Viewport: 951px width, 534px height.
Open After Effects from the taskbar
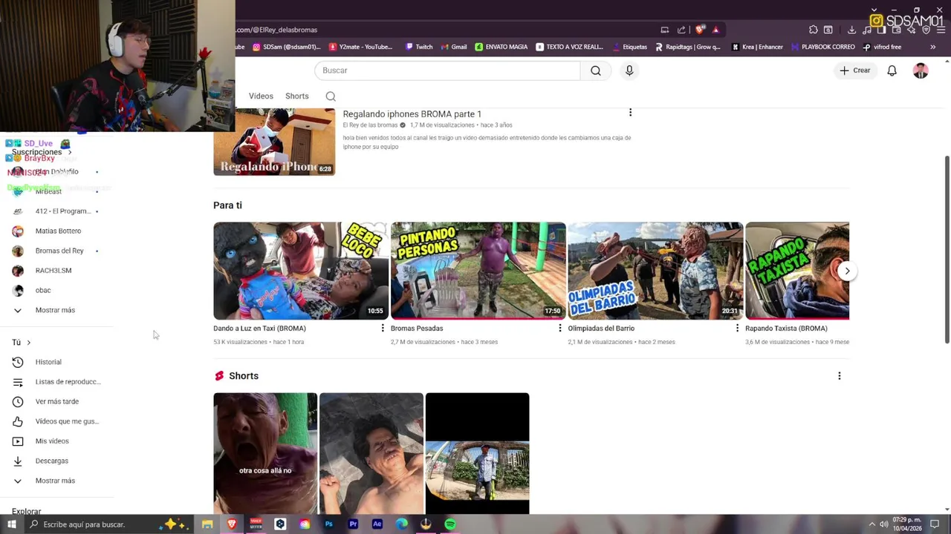click(x=377, y=524)
